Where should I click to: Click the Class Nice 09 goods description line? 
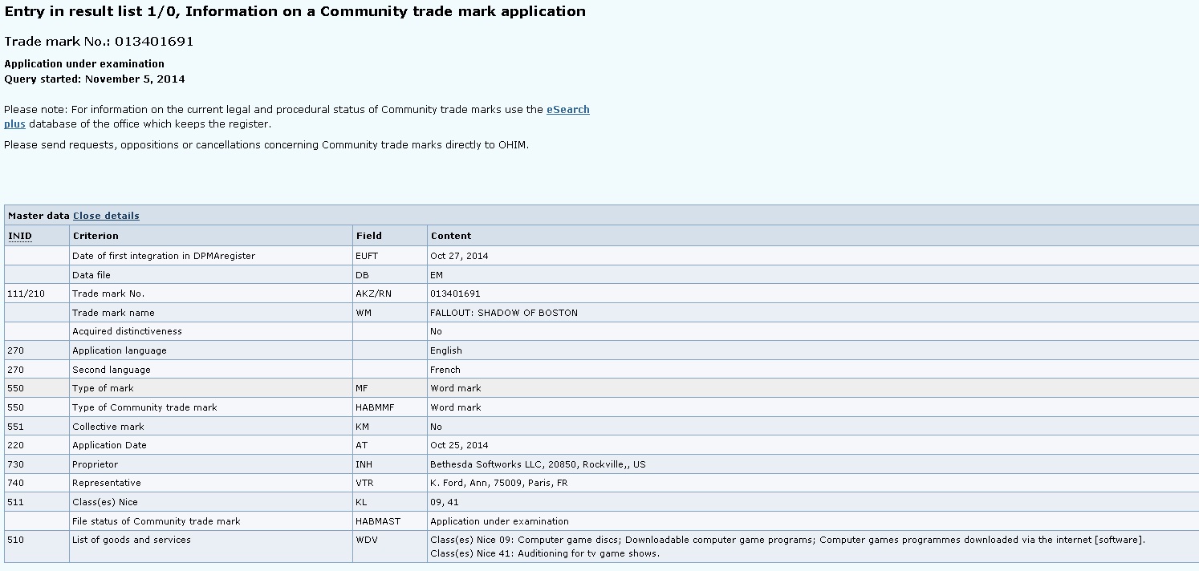[788, 540]
